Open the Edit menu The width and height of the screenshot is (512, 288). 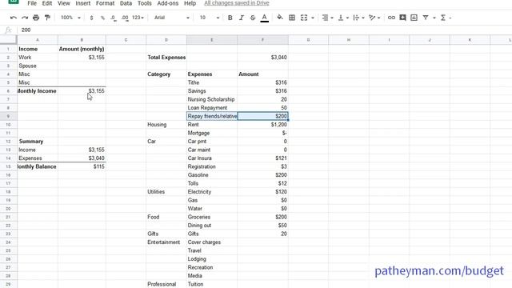pyautogui.click(x=47, y=3)
